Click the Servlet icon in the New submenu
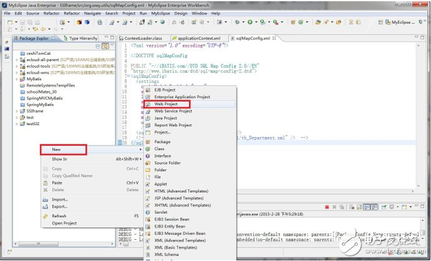Screen dimensions: 431x261 [x=148, y=212]
